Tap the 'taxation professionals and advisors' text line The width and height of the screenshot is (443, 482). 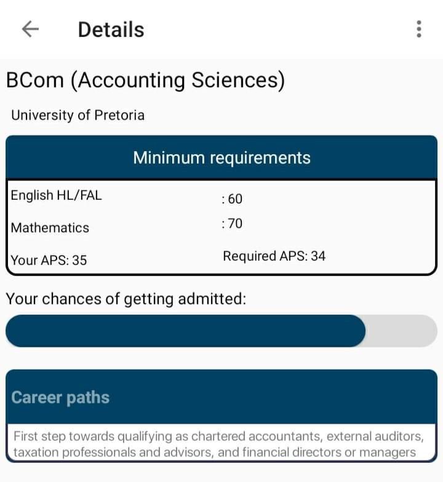215,452
